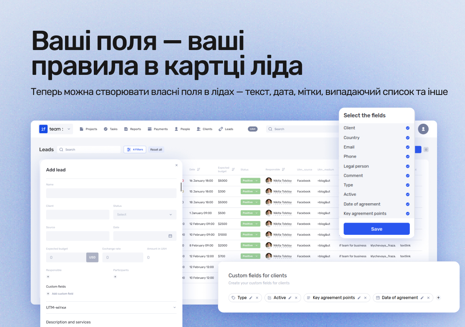This screenshot has height=327, width=465.
Task: Click the Reset all button
Action: (156, 149)
